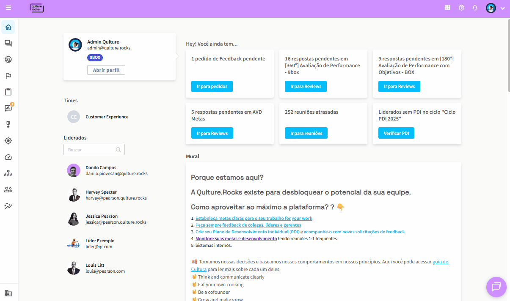
Task: Open the user avatar in top bar
Action: coord(491,8)
